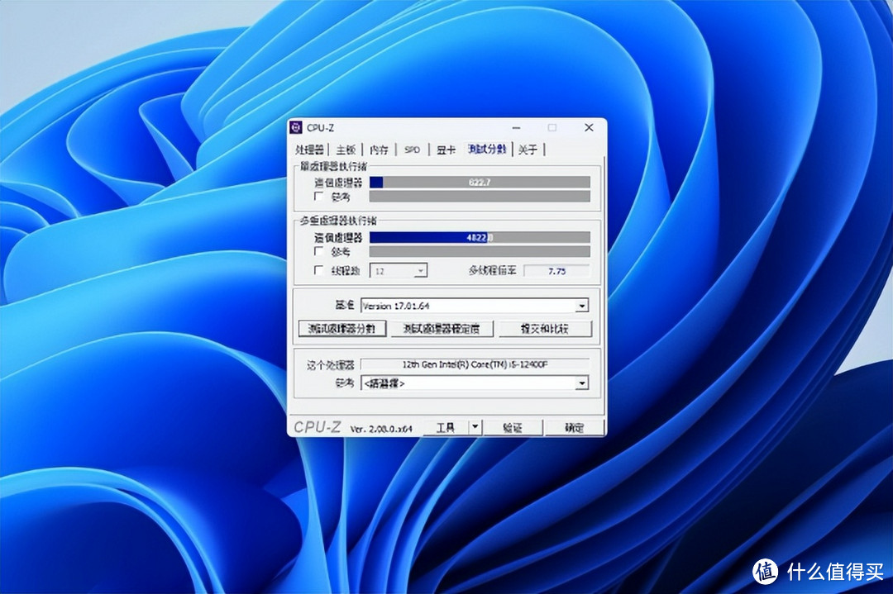893x594 pixels.
Task: Open the 显卡 tab
Action: [446, 150]
